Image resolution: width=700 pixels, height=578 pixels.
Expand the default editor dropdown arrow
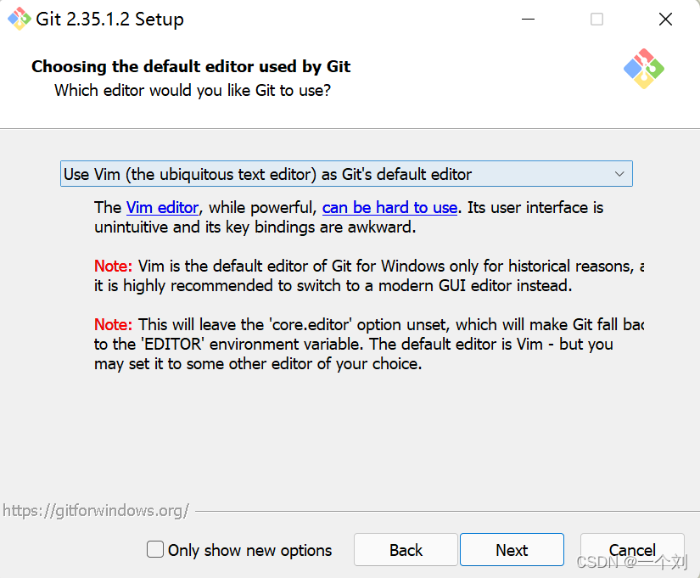click(x=619, y=174)
